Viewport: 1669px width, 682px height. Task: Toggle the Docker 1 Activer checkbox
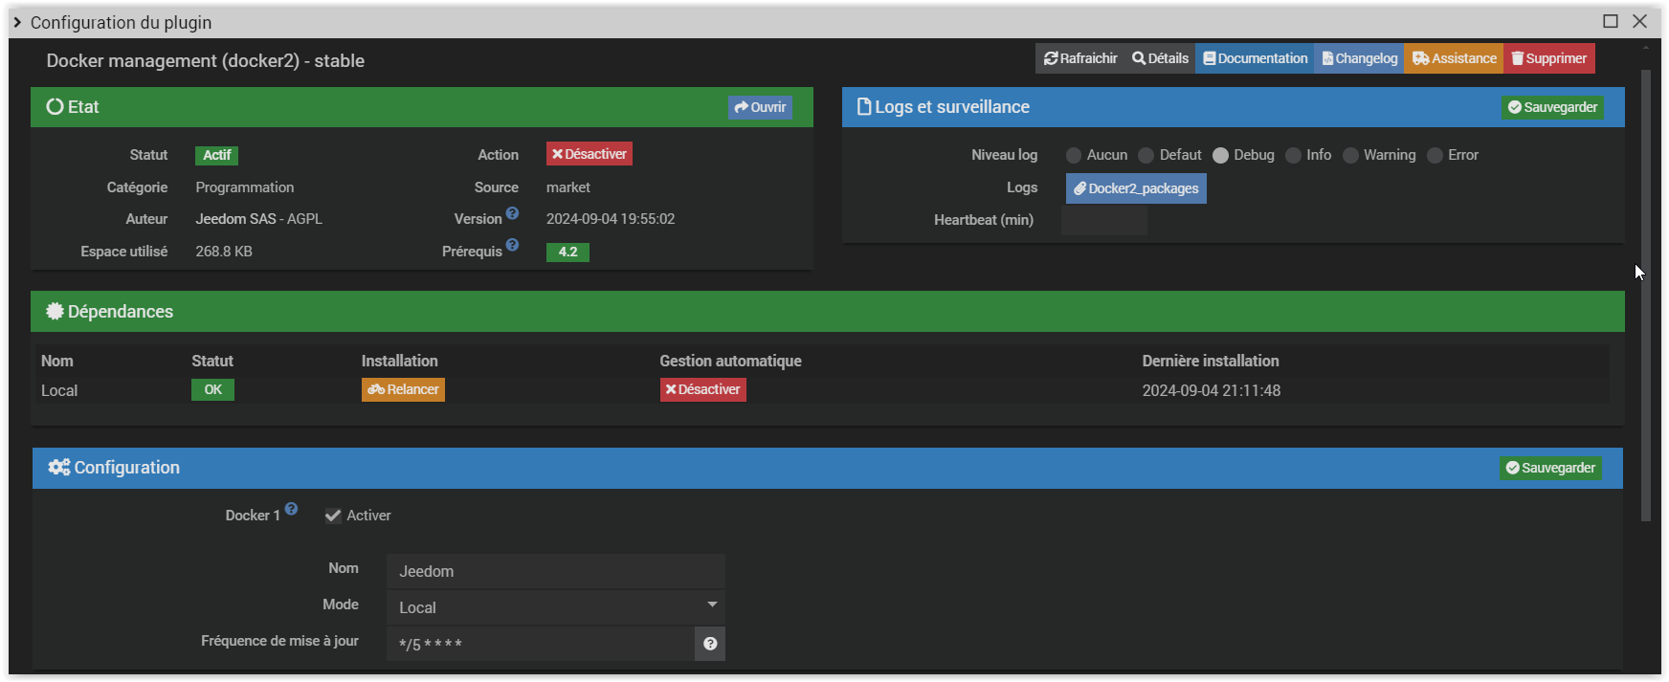(x=333, y=516)
